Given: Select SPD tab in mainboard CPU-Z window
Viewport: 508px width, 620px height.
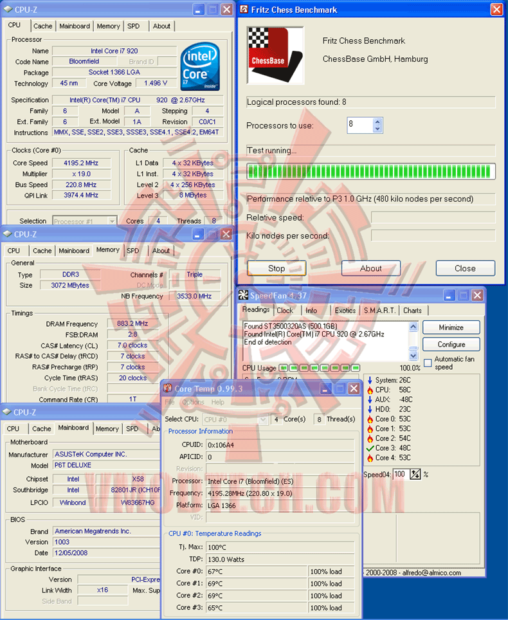Looking at the screenshot, I should tap(132, 428).
